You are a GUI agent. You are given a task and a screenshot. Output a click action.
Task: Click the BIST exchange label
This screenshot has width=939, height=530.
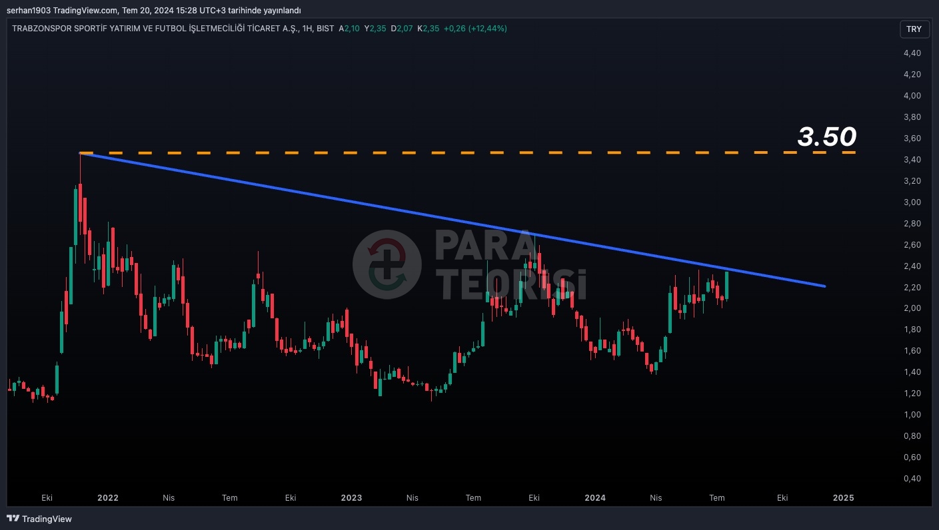(x=325, y=29)
